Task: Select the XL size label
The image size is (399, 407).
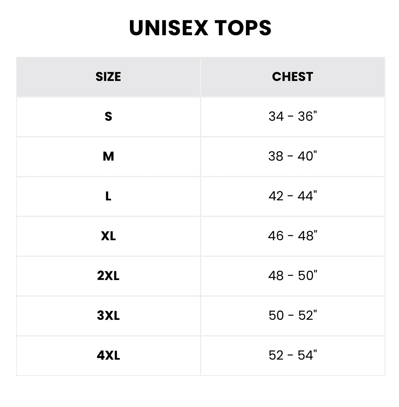Action: point(108,236)
